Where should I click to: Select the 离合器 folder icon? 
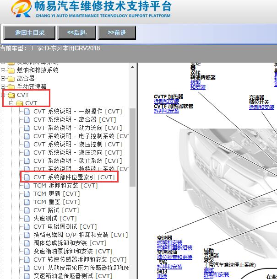pos(11,79)
